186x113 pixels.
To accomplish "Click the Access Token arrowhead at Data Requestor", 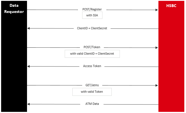I will (x=28, y=67).
